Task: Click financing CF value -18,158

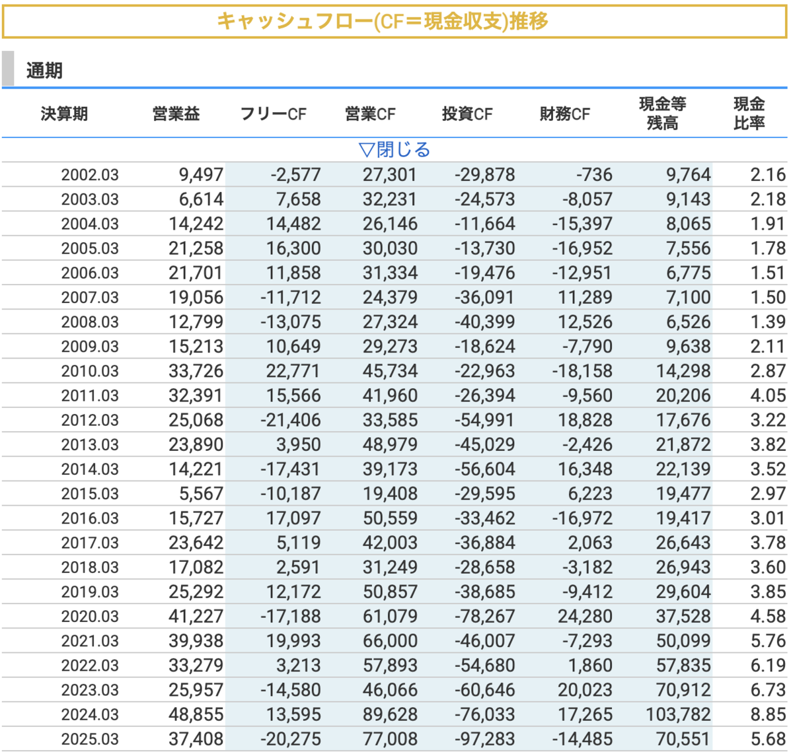Action: click(582, 371)
